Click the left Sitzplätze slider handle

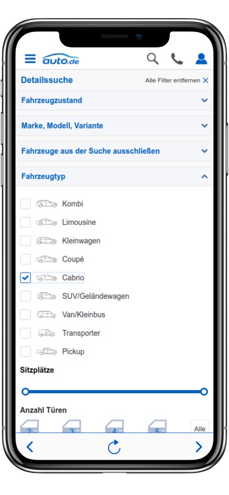(25, 392)
